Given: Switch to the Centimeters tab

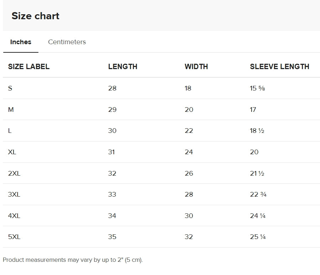Looking at the screenshot, I should point(67,42).
